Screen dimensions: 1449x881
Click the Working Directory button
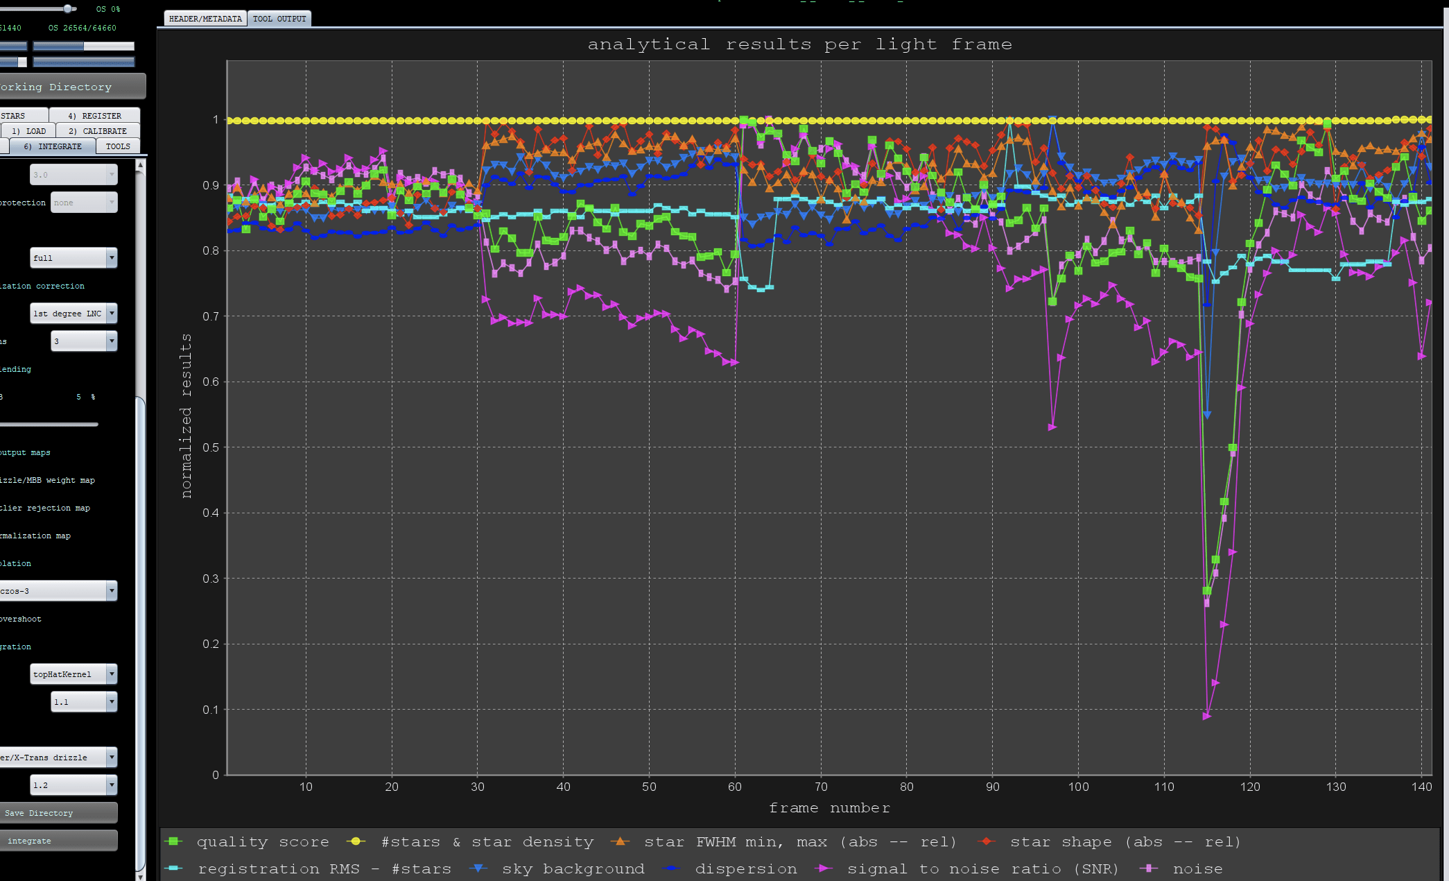[x=72, y=87]
